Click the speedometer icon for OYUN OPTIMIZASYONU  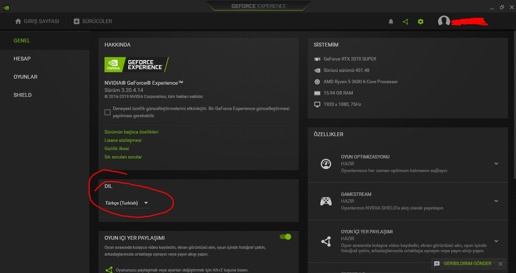[326, 164]
